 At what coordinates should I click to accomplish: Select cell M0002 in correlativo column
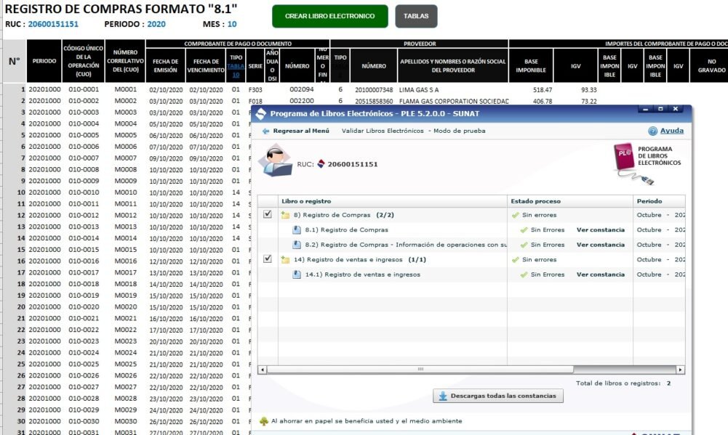coord(125,101)
